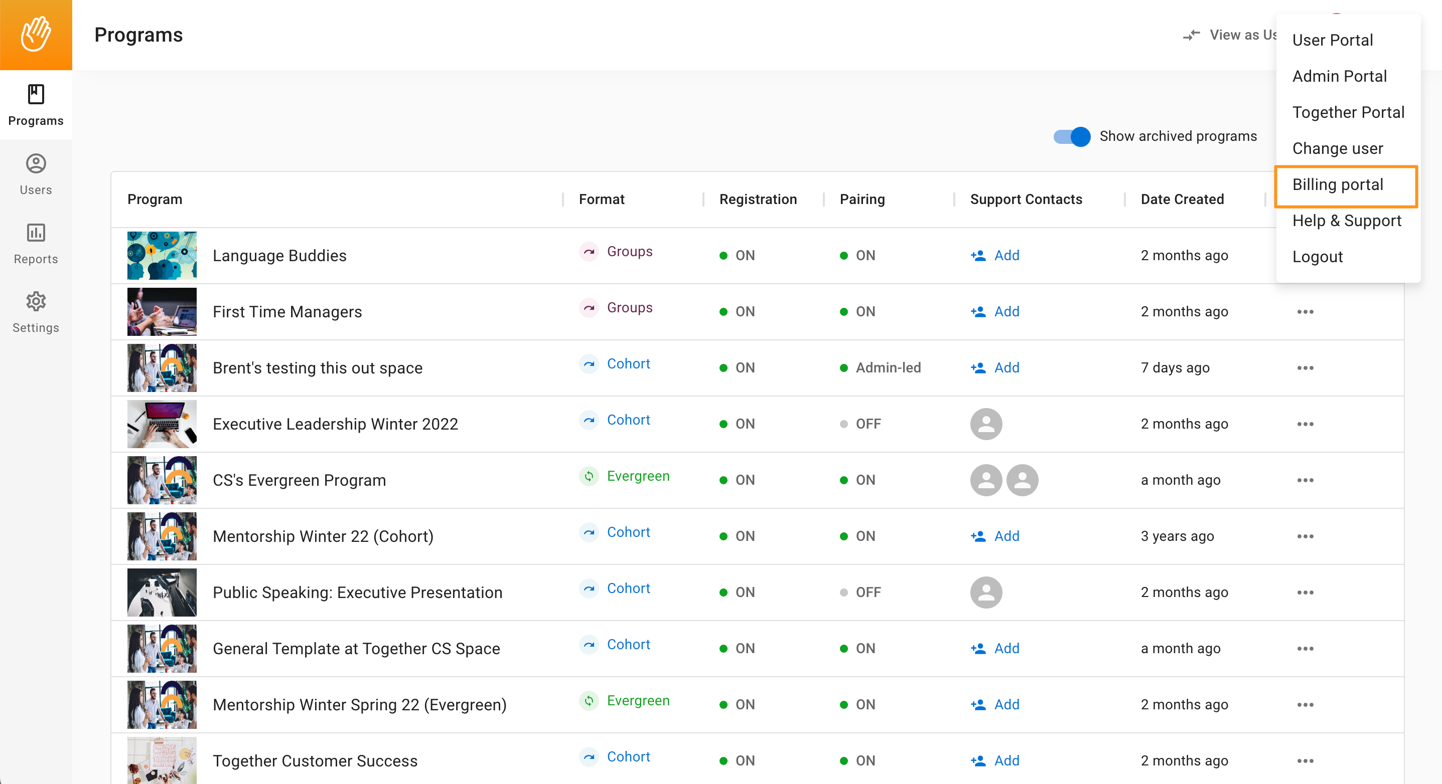Click the support contact avatar for Executive Leadership Winter 2022

click(x=986, y=424)
